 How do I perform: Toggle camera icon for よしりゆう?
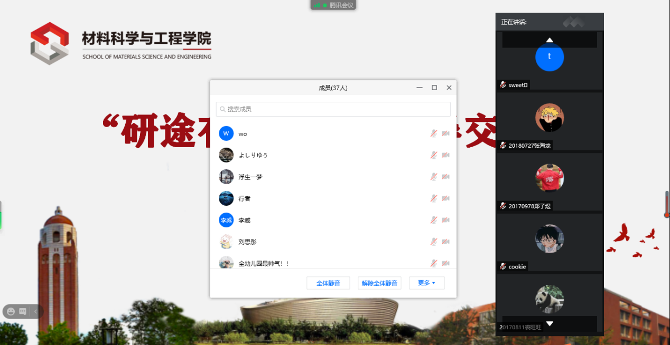click(x=445, y=155)
